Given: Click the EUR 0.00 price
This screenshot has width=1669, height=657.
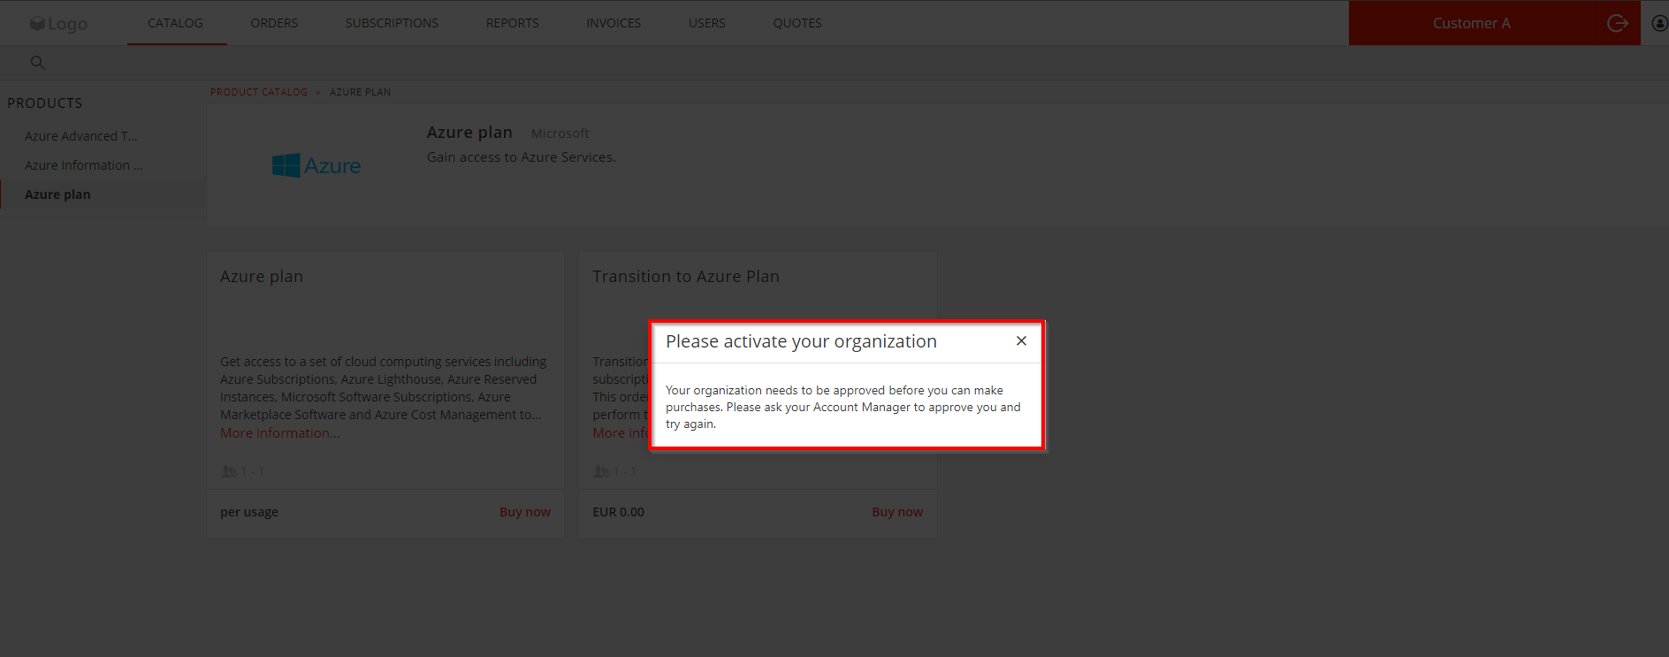Looking at the screenshot, I should point(618,512).
